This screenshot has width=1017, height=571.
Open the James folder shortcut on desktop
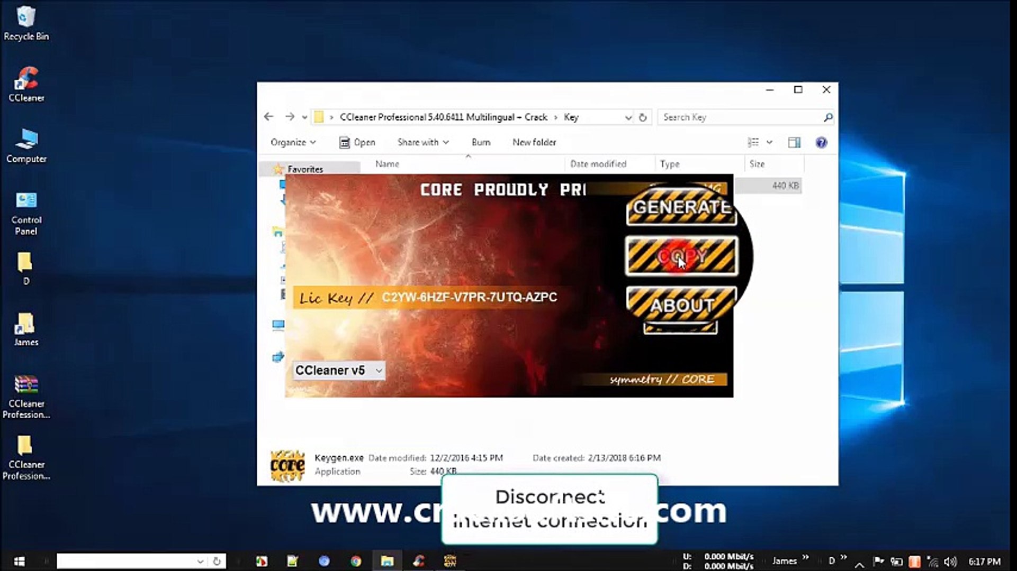(x=25, y=330)
